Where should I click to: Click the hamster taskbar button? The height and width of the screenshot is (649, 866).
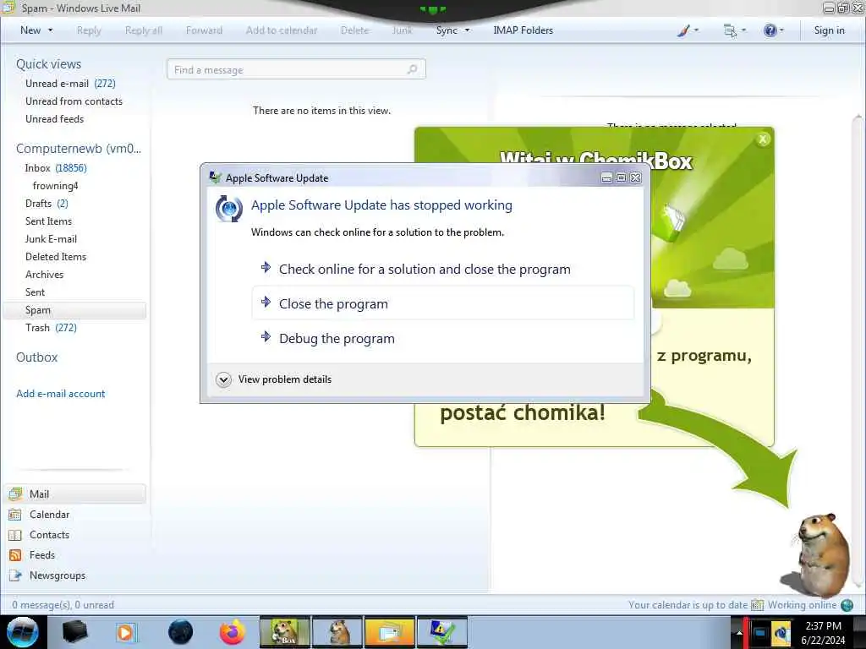tap(337, 632)
